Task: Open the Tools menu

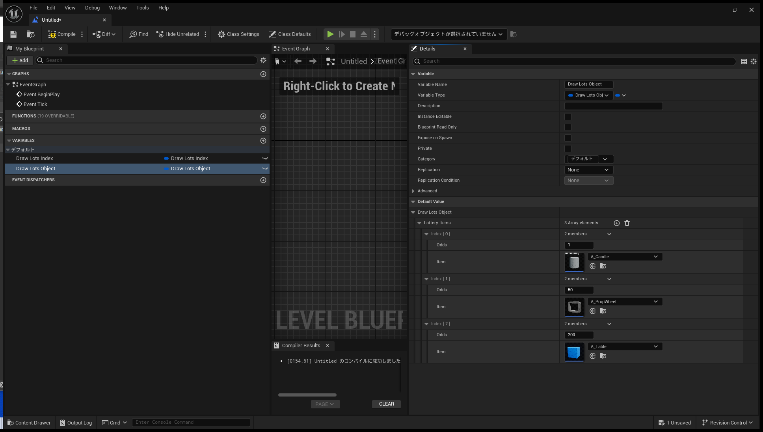Action: tap(142, 8)
